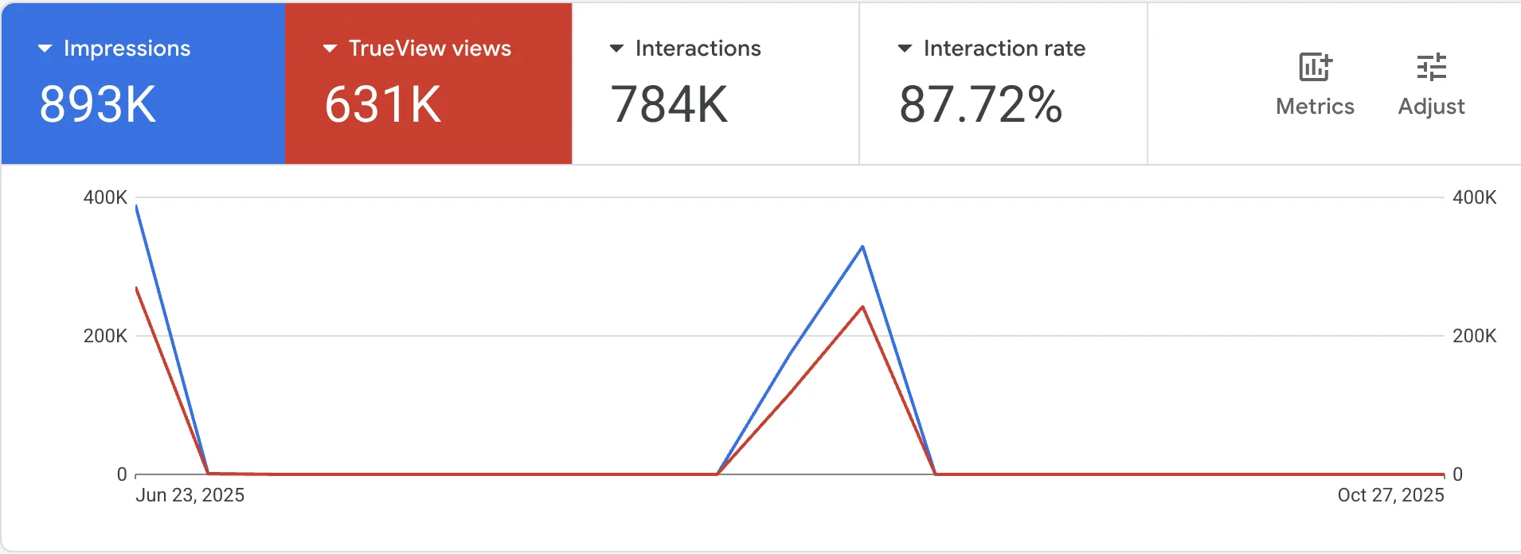Screen dimensions: 1521x554
Task: Click the Metrics label
Action: tap(1315, 107)
